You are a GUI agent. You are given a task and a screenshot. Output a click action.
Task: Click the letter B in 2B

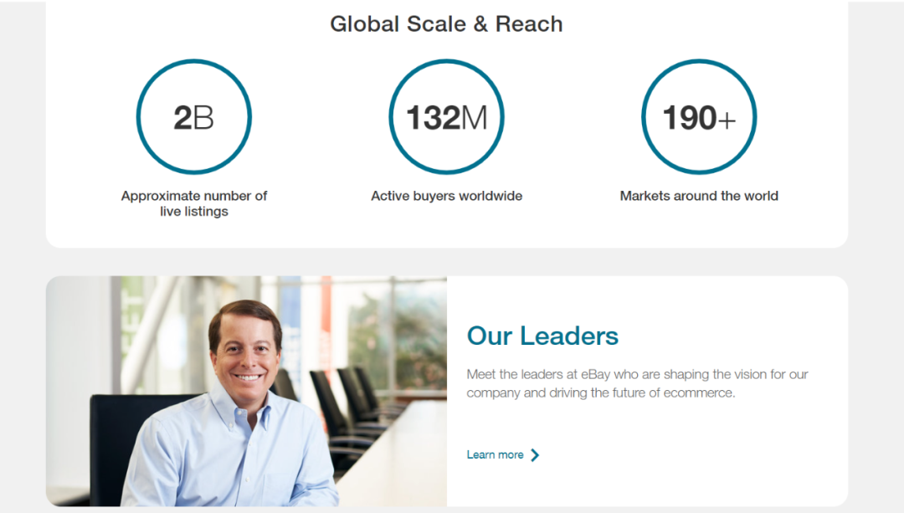[x=203, y=118]
